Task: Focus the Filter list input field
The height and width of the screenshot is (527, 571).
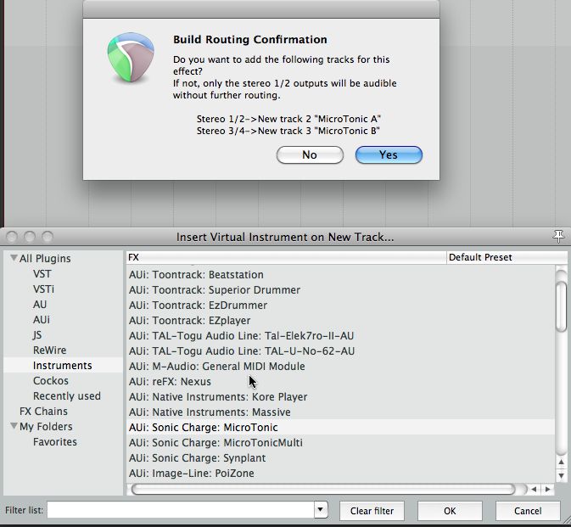Action: tap(181, 510)
